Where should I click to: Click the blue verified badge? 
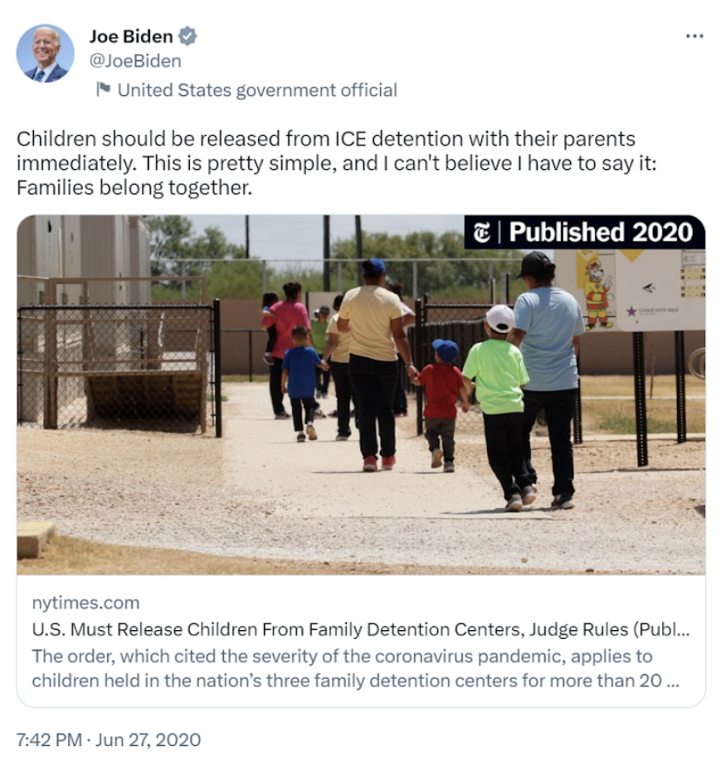187,37
